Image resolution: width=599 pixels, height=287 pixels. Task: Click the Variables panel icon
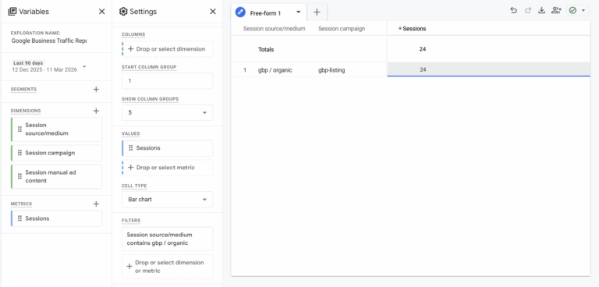pyautogui.click(x=12, y=12)
